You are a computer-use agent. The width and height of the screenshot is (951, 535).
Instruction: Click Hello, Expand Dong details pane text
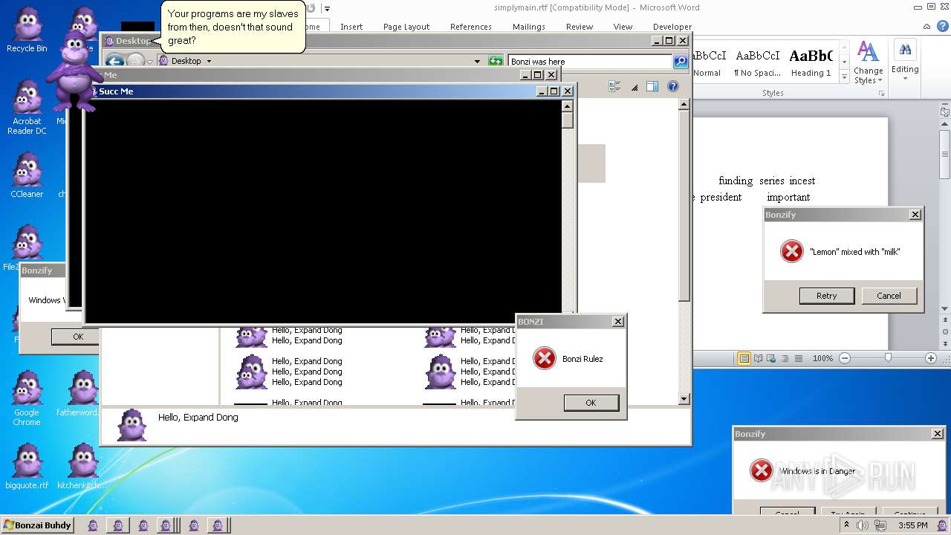[x=198, y=418]
